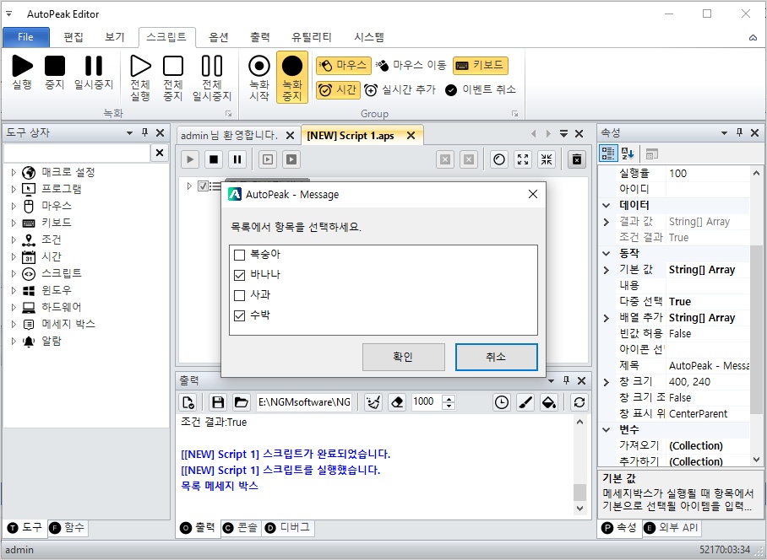
Task: Click clock timestamp icon in output
Action: point(502,402)
